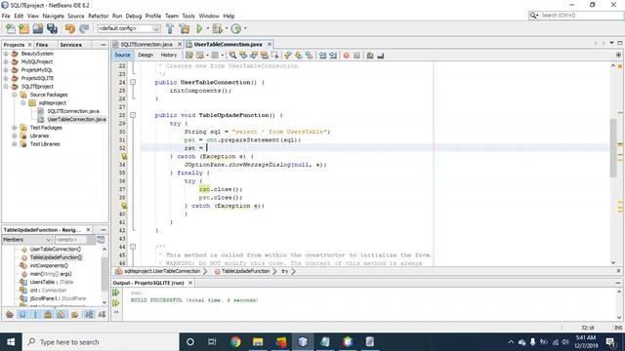Switch to History view
Viewport: 625px width, 351px height.
pos(169,56)
